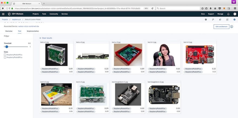238x118 pixels.
Task: Click the X icon beside Clear results
Action: point(40,38)
